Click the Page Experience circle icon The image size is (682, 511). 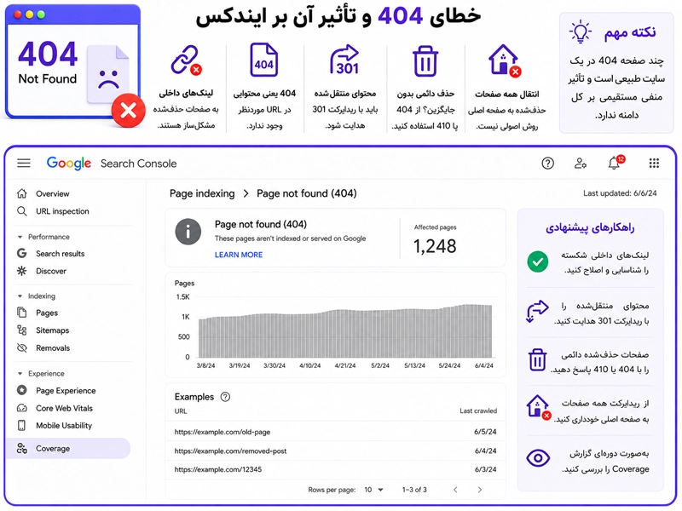(22, 390)
